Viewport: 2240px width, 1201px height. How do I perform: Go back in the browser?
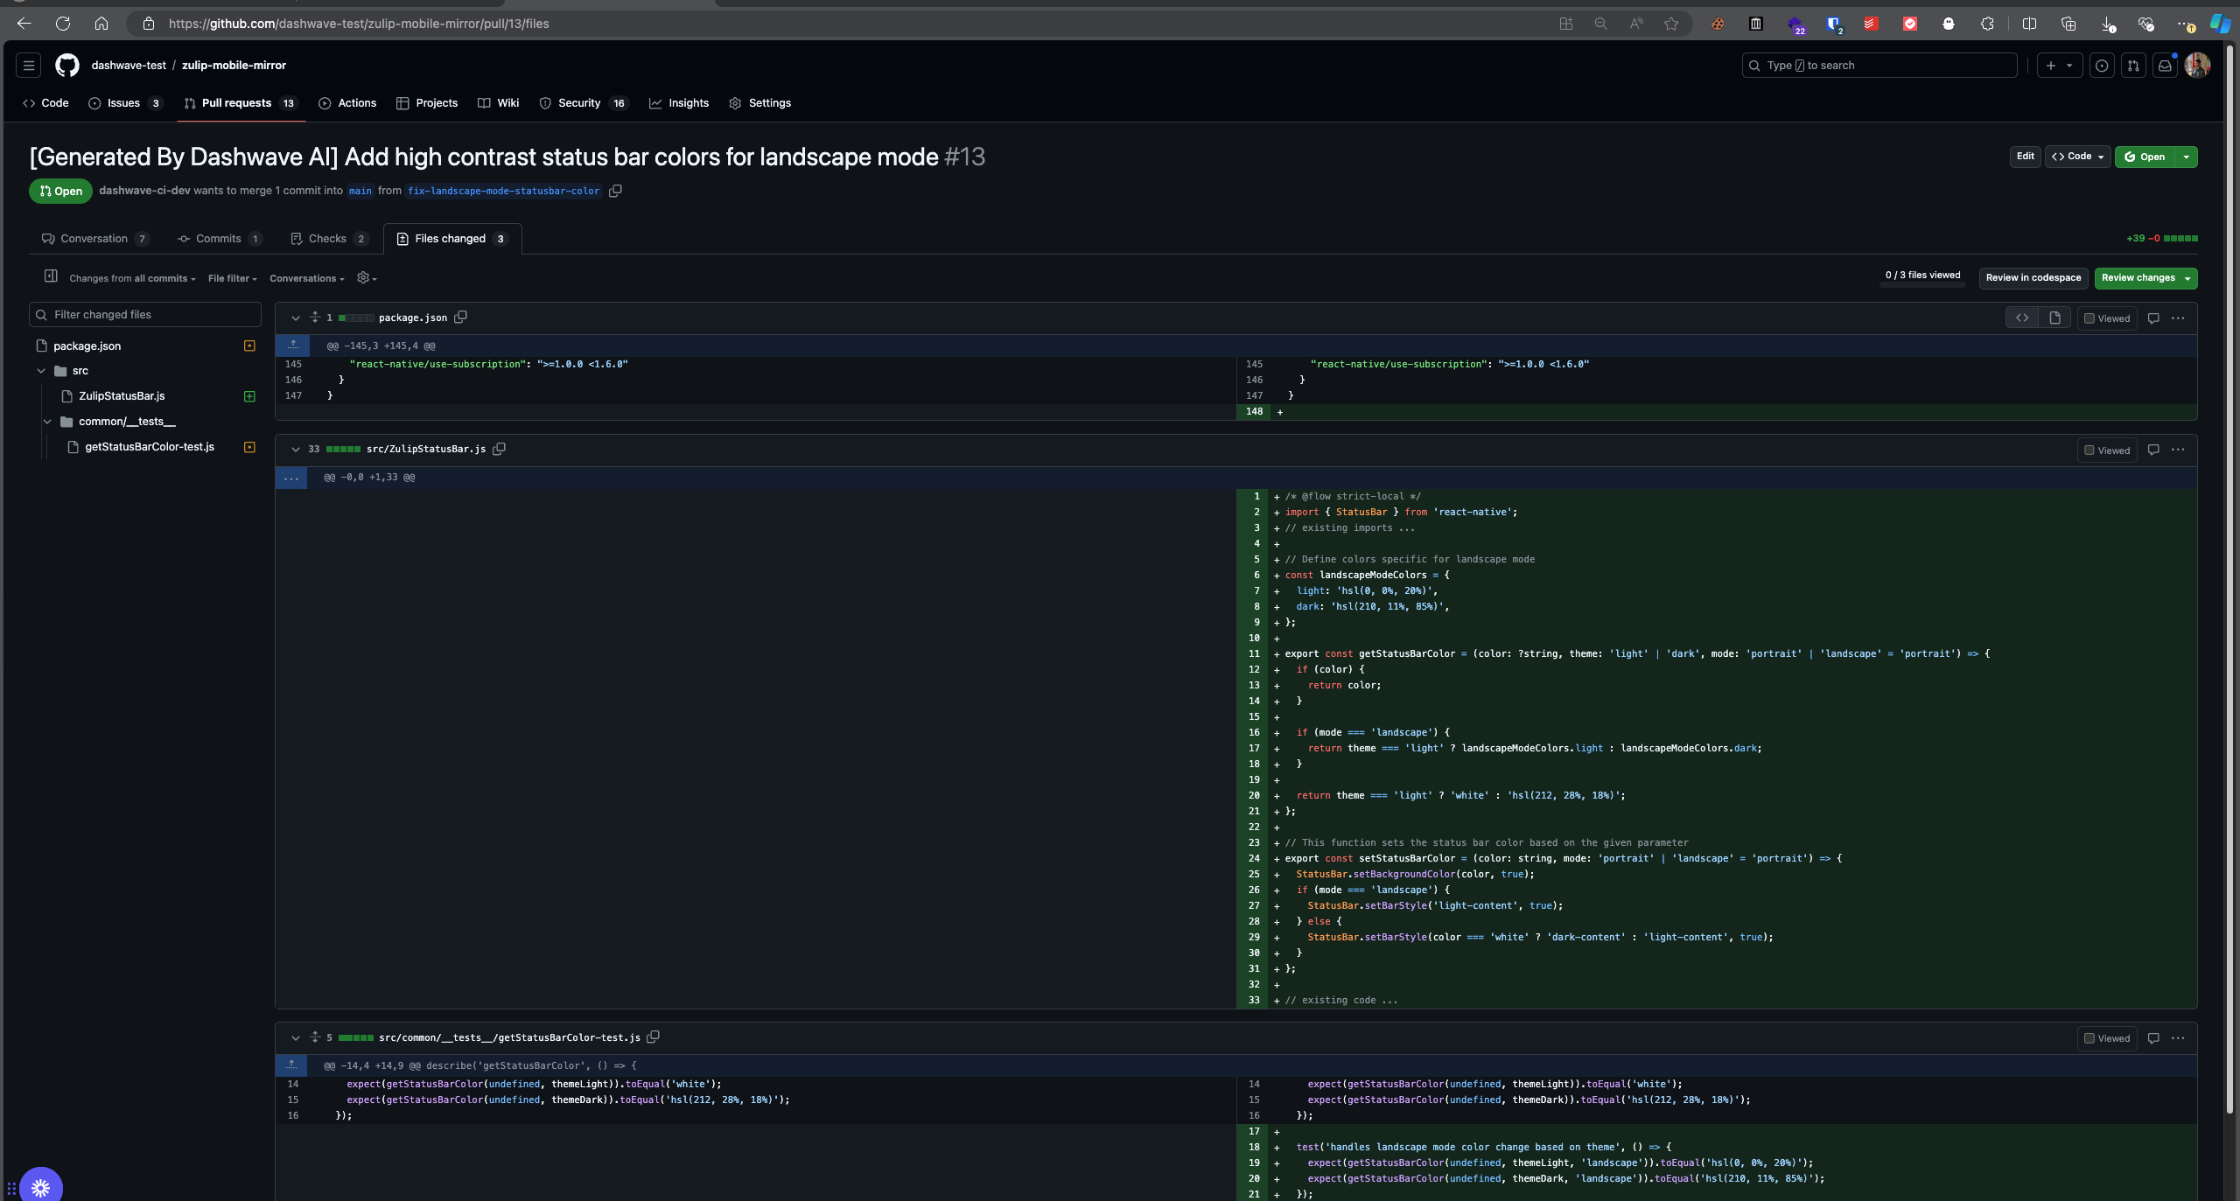coord(24,24)
